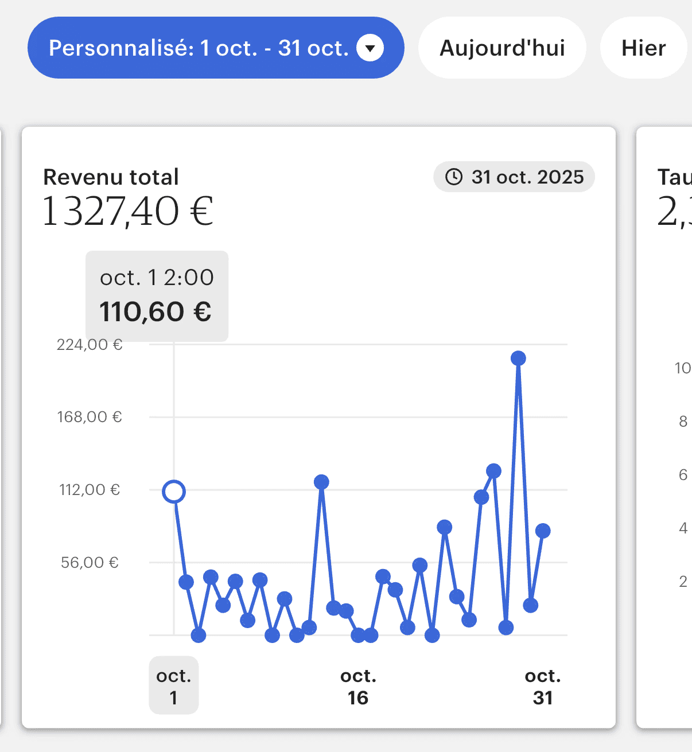Click the oct. 16 axis label

pos(358,687)
